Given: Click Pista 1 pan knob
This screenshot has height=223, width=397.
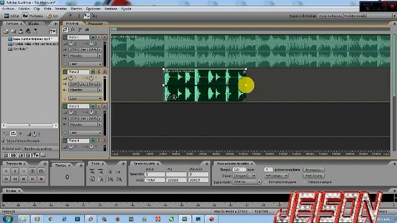Looking at the screenshot, I should coord(91,43).
